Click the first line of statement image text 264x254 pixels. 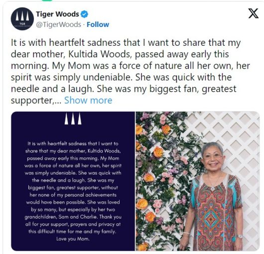(73, 143)
